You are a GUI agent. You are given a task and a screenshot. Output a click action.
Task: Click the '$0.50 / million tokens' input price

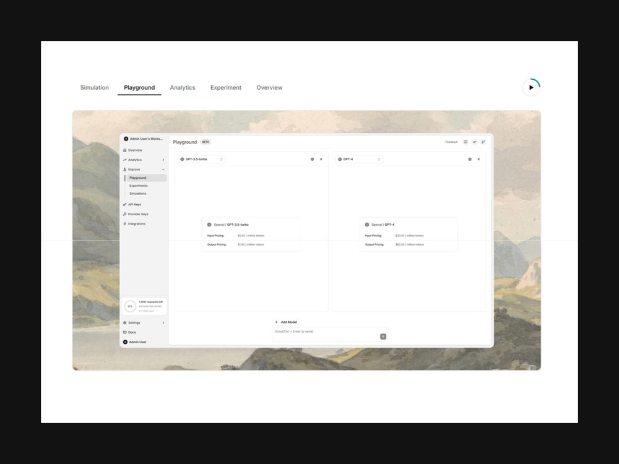pos(251,236)
